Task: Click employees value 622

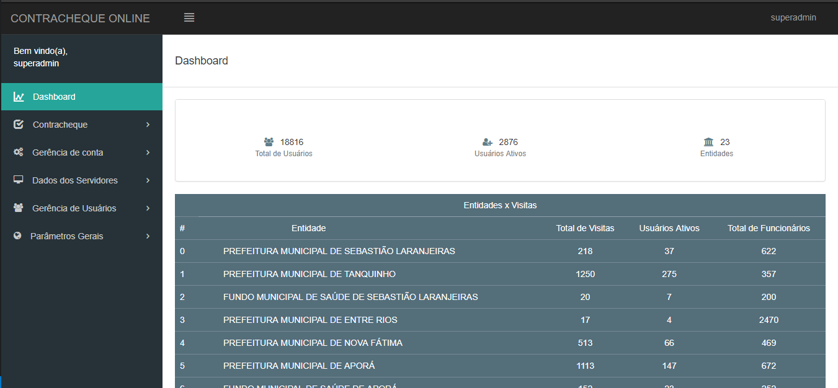Action: click(x=769, y=251)
